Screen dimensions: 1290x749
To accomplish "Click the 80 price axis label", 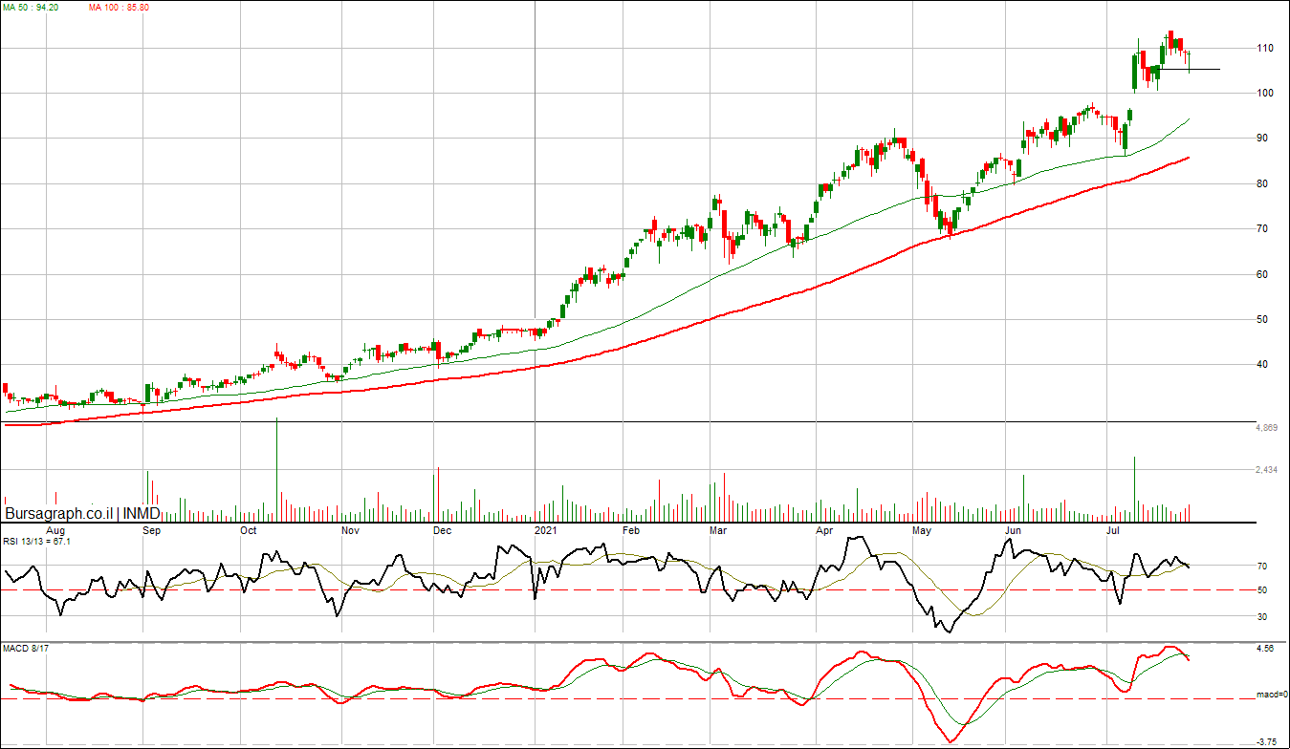I will coord(1261,183).
